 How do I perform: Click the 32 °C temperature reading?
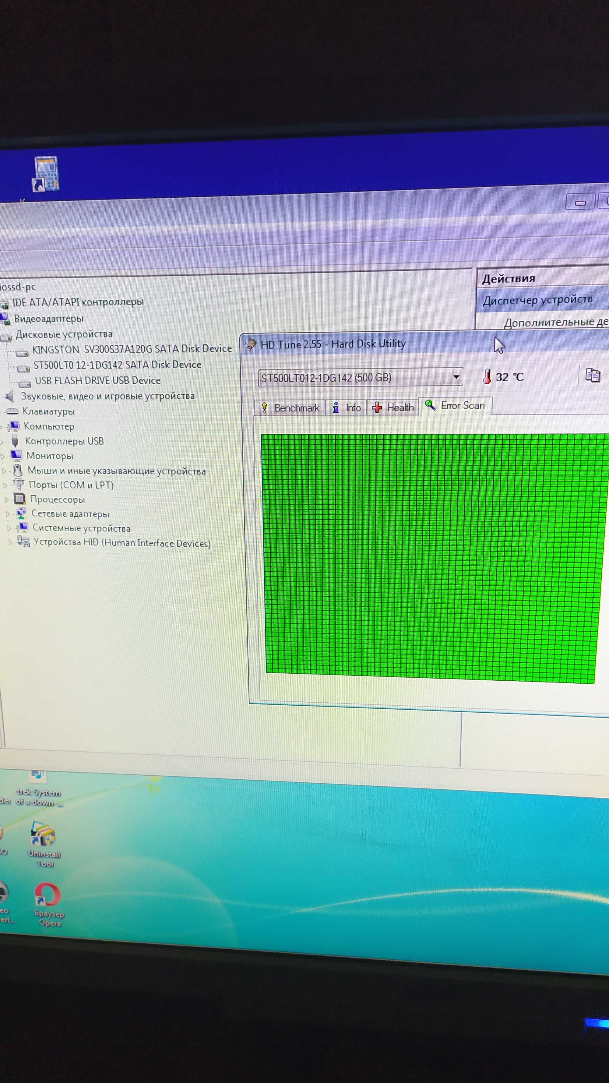509,377
